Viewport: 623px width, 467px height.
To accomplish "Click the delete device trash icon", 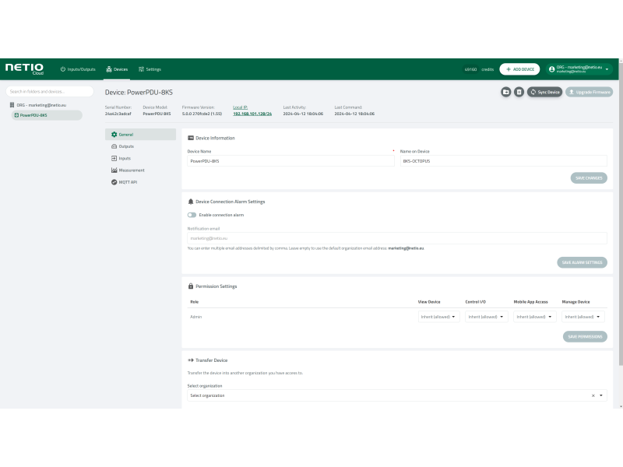I will [519, 92].
